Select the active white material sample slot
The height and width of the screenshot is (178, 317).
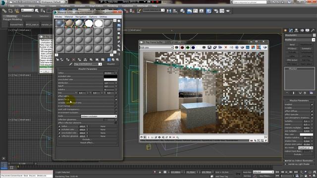pyautogui.click(x=99, y=23)
